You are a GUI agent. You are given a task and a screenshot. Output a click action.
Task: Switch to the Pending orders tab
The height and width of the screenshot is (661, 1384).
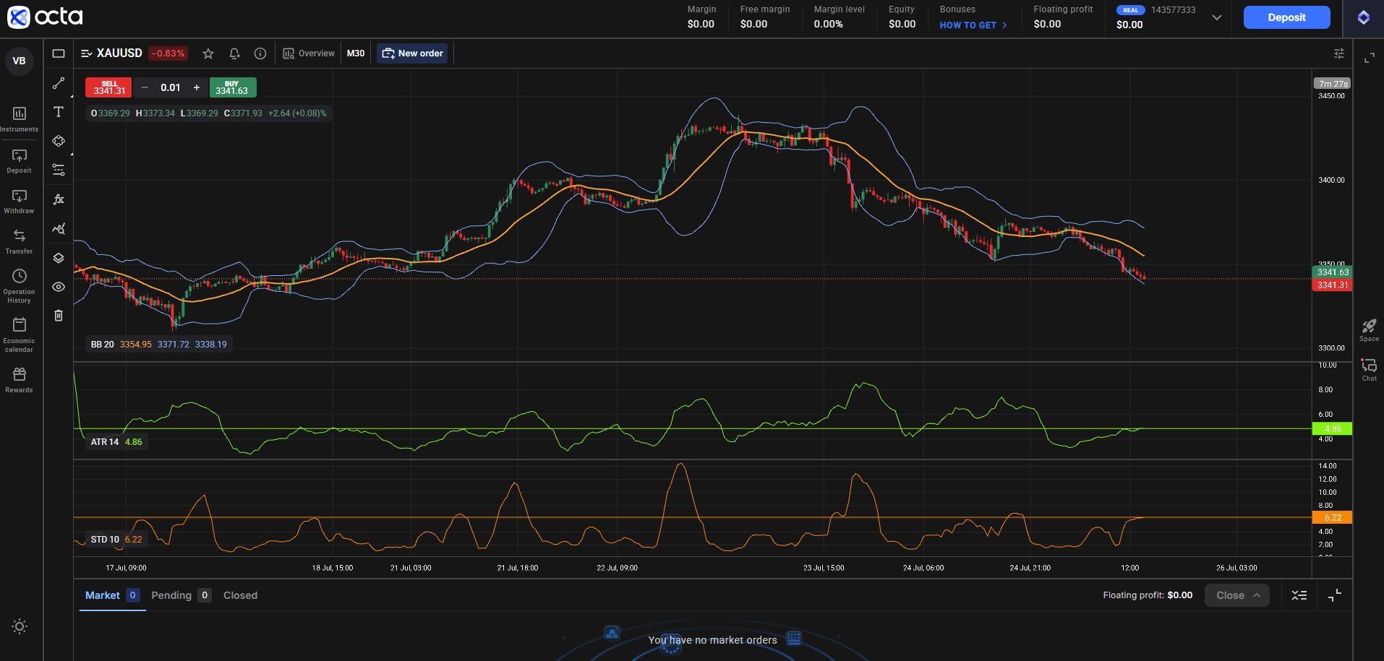[172, 595]
